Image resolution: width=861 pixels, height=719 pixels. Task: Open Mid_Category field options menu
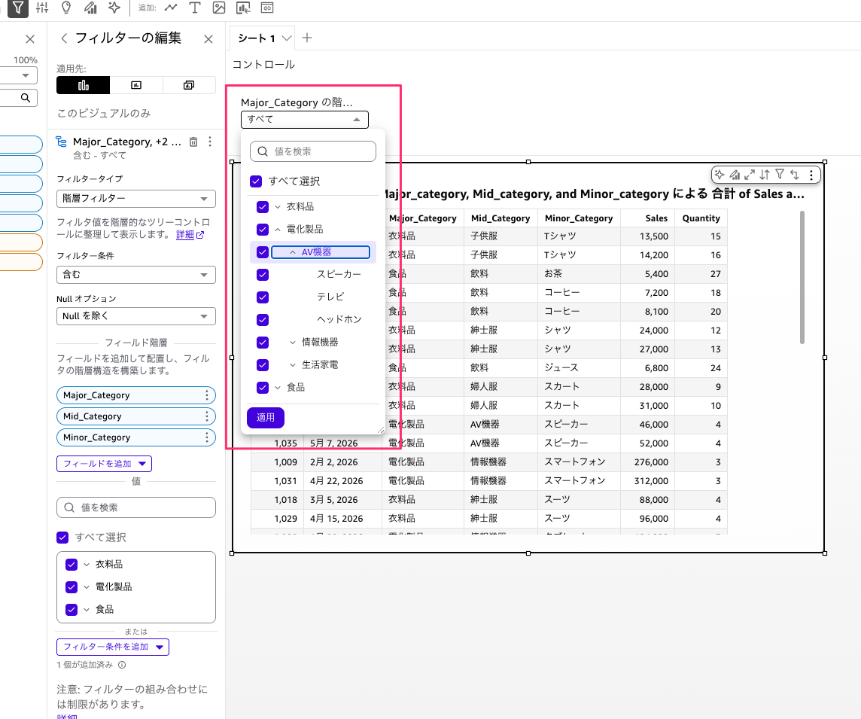coord(206,416)
